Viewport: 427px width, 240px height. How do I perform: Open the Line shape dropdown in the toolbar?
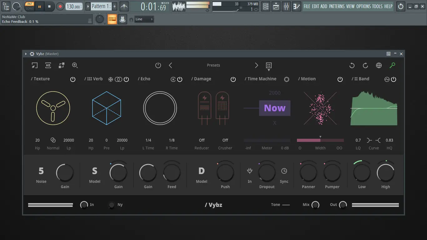(x=144, y=19)
